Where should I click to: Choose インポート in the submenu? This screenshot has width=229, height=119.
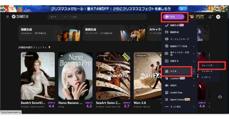tap(206, 77)
